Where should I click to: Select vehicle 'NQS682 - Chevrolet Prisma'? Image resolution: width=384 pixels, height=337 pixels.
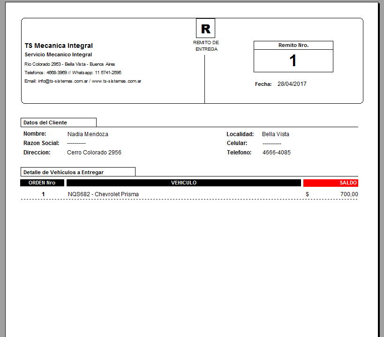[x=103, y=194]
